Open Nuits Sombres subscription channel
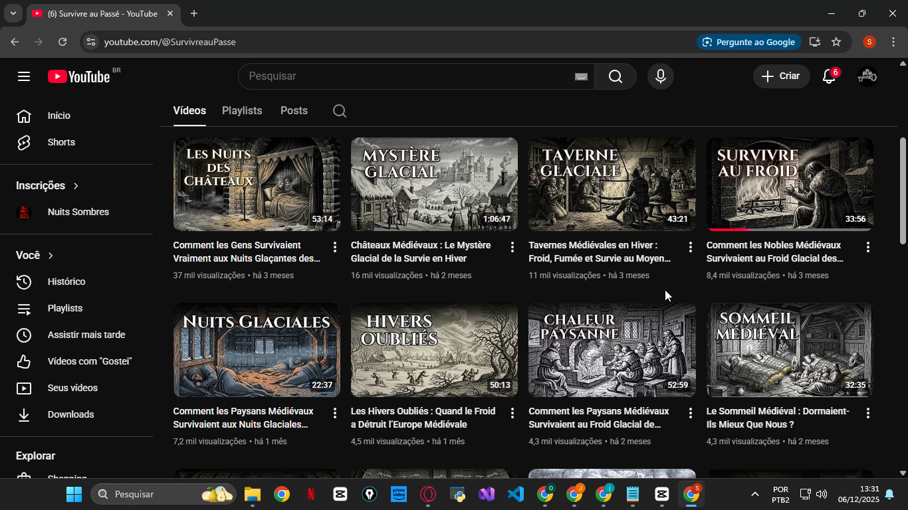Viewport: 908px width, 510px height. click(x=78, y=212)
